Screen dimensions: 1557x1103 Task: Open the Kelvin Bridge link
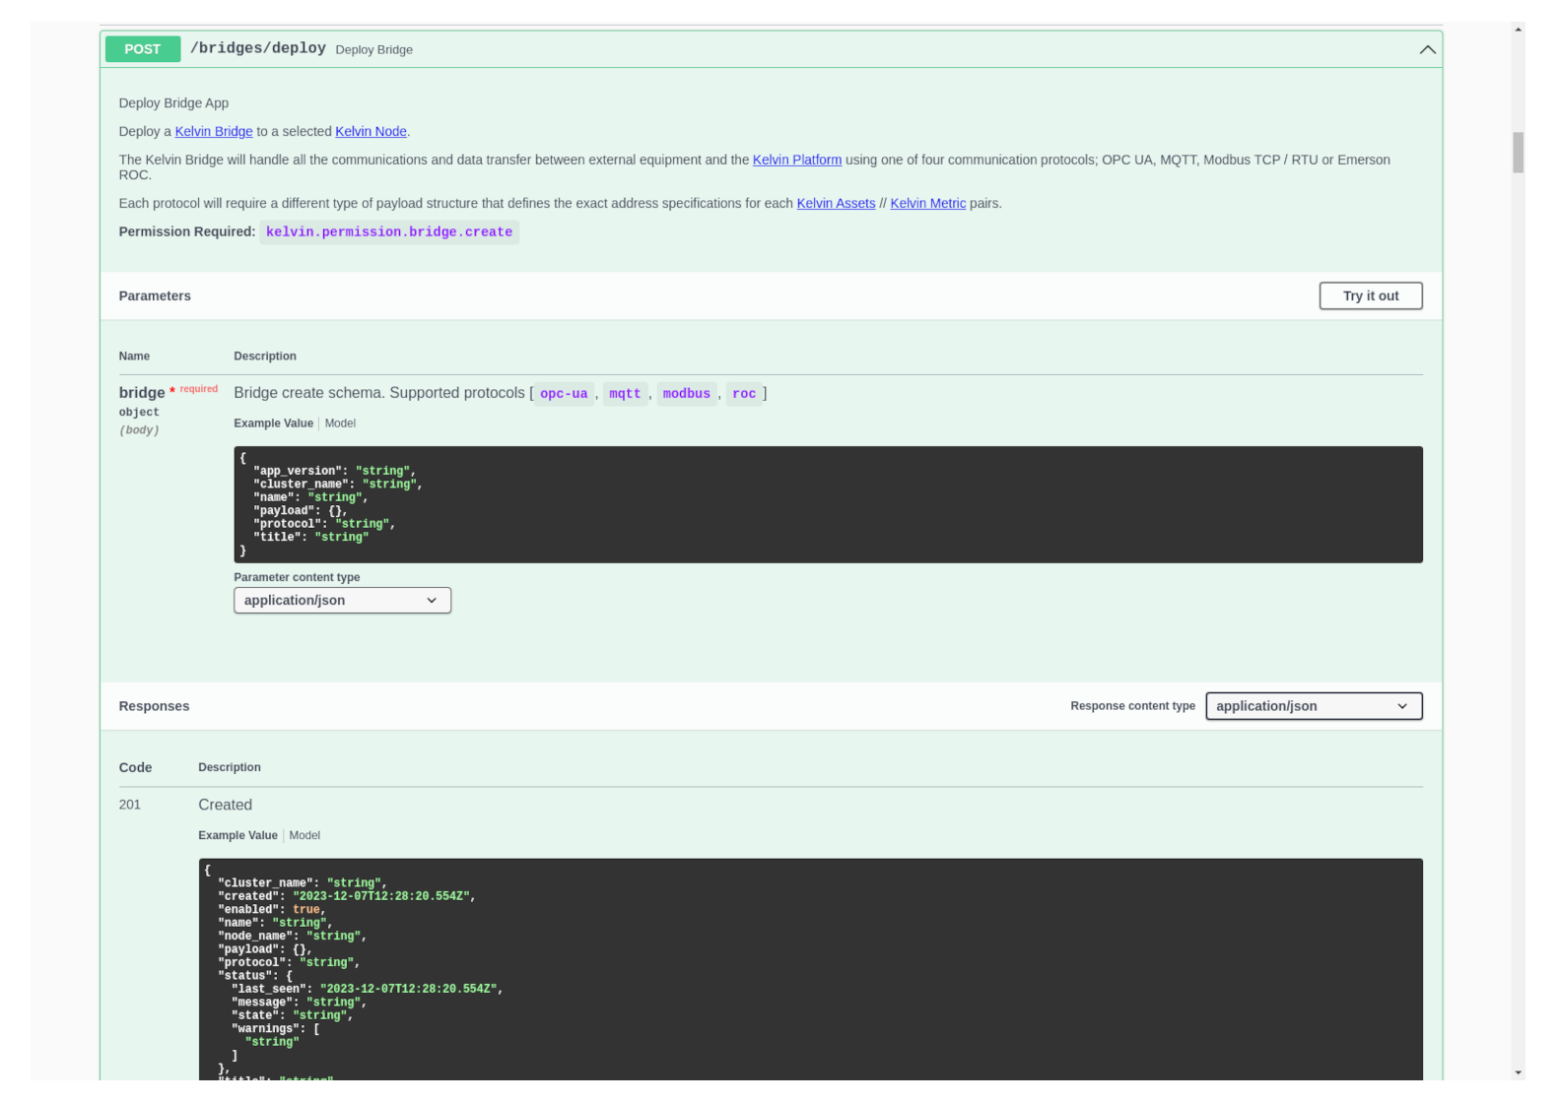point(214,132)
